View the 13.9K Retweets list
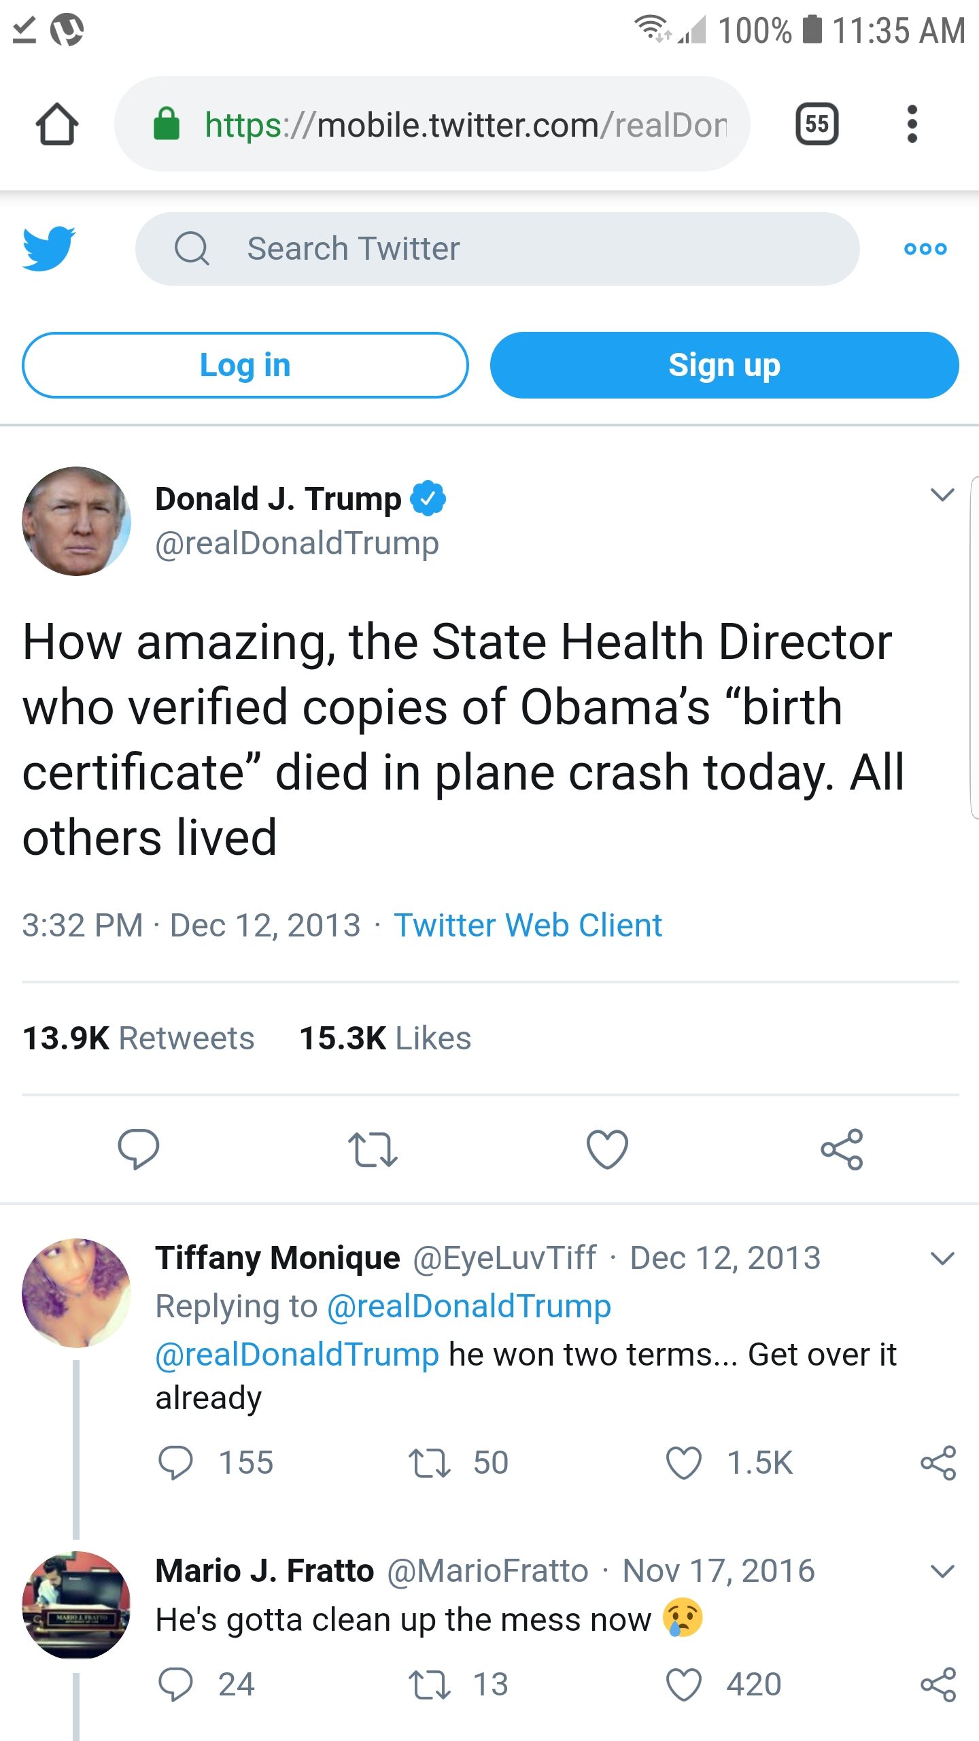The height and width of the screenshot is (1741, 979). (139, 1038)
